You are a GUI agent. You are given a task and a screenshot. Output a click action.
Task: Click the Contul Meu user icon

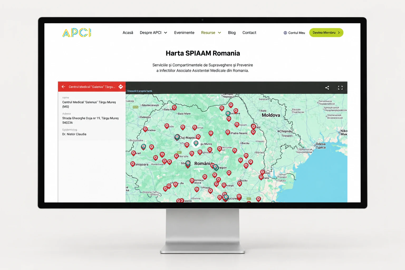285,33
